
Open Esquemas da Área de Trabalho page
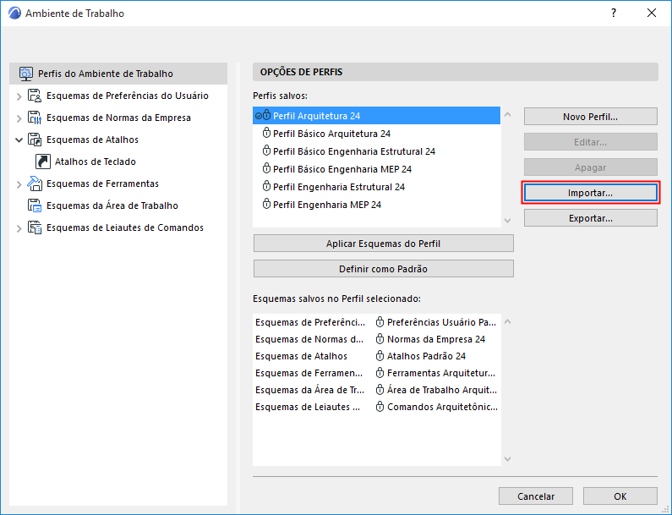pyautogui.click(x=112, y=205)
